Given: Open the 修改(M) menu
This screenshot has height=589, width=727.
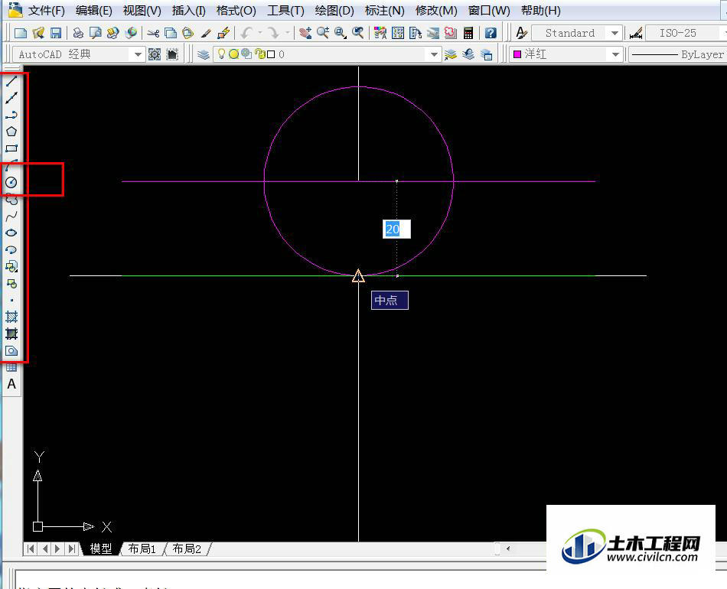Looking at the screenshot, I should (x=436, y=10).
